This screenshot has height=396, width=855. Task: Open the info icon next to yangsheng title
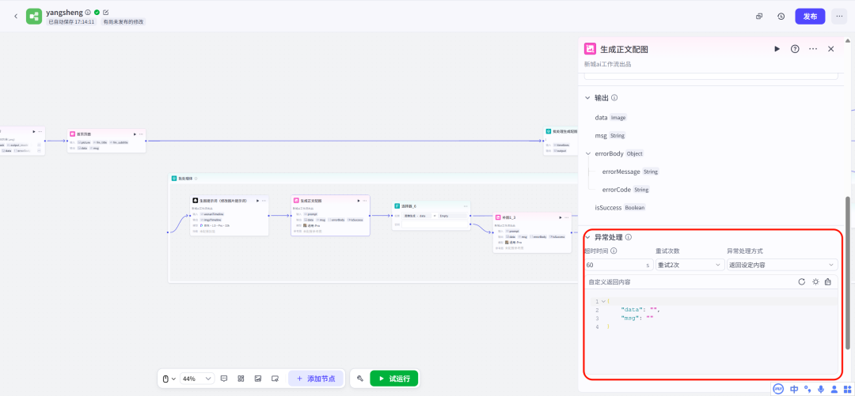[89, 12]
